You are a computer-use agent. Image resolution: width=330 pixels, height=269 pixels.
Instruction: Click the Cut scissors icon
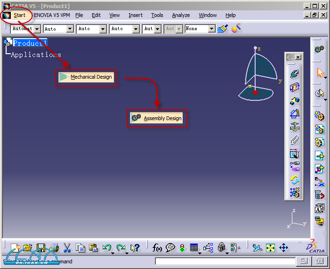[x=67, y=247]
